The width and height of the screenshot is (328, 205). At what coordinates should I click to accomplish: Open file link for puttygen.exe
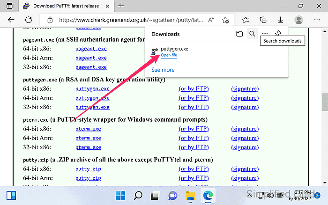coord(169,55)
